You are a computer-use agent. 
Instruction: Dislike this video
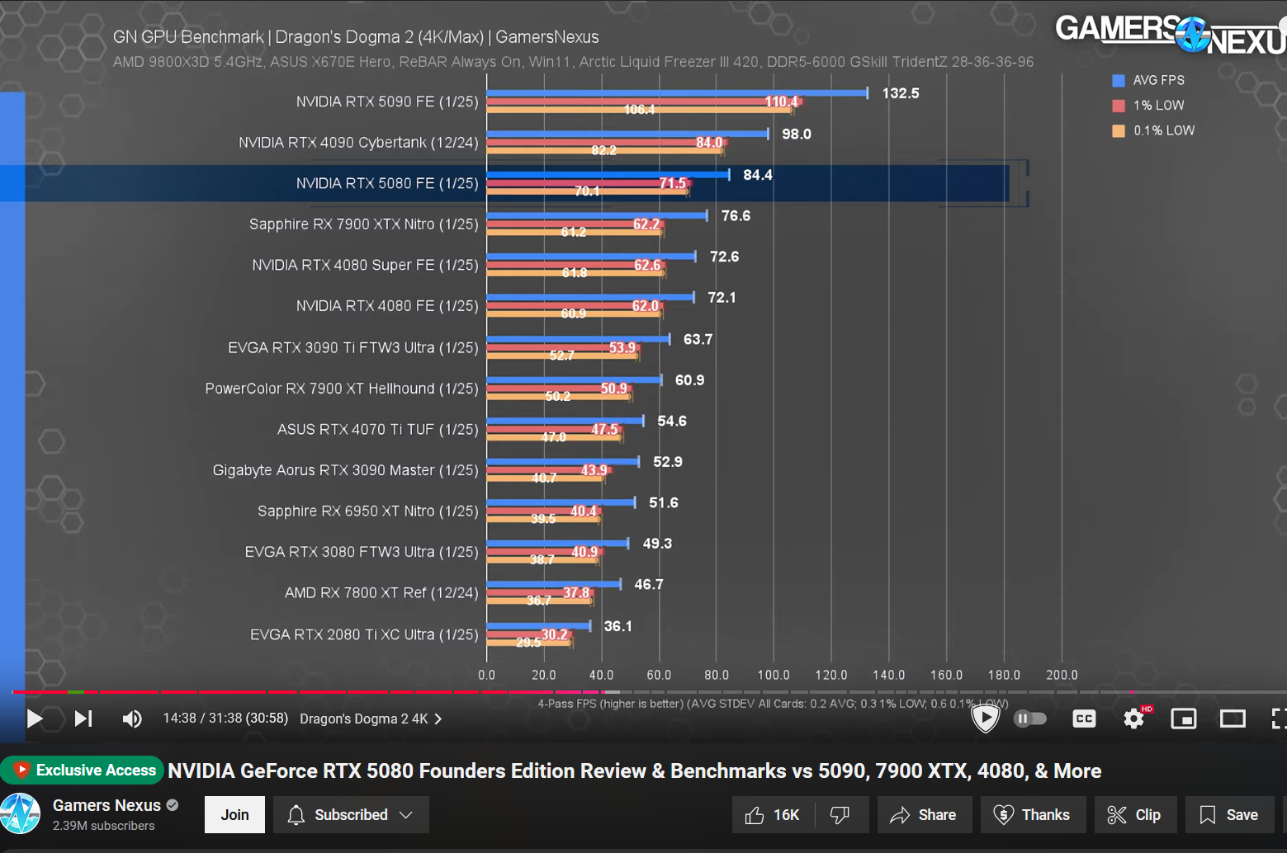[x=840, y=815]
